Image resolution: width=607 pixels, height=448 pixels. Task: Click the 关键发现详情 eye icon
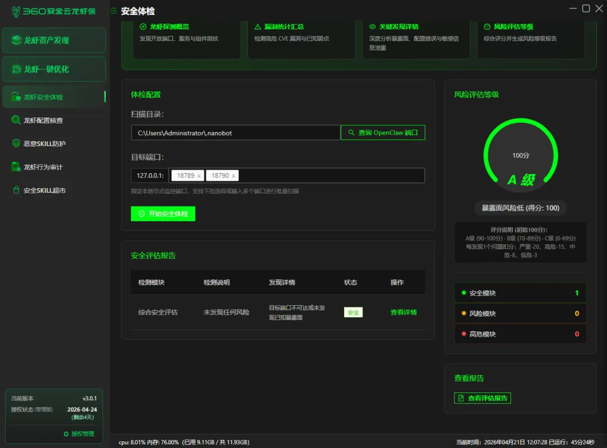point(373,27)
